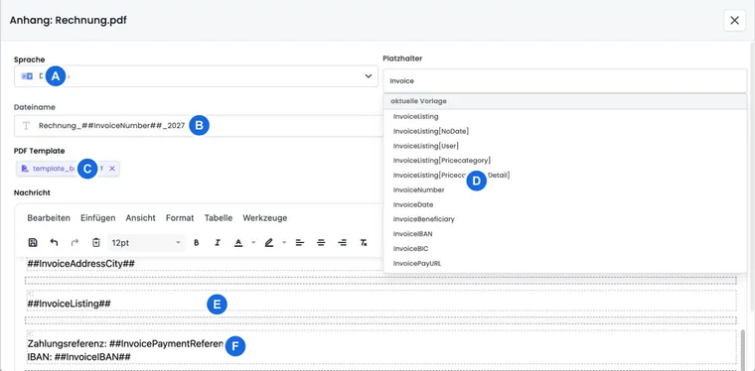
Task: Undo the last edit with the arrow icon
Action: pos(54,243)
